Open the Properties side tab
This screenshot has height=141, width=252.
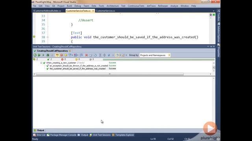(219, 51)
